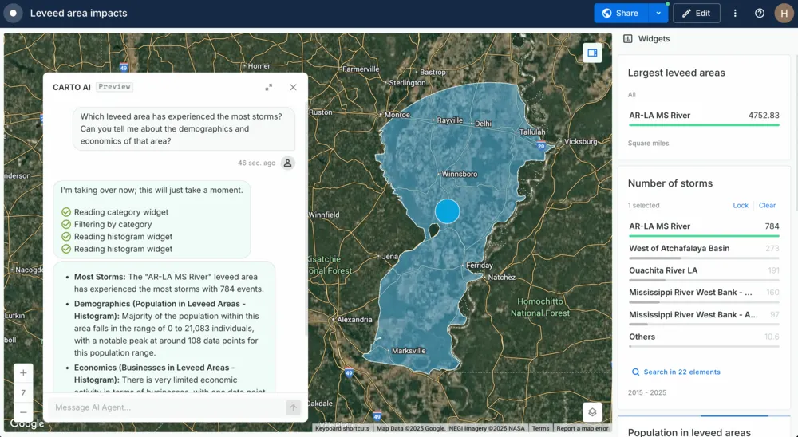The image size is (798, 437).
Task: Click the CARTO logo home icon
Action: pyautogui.click(x=14, y=14)
